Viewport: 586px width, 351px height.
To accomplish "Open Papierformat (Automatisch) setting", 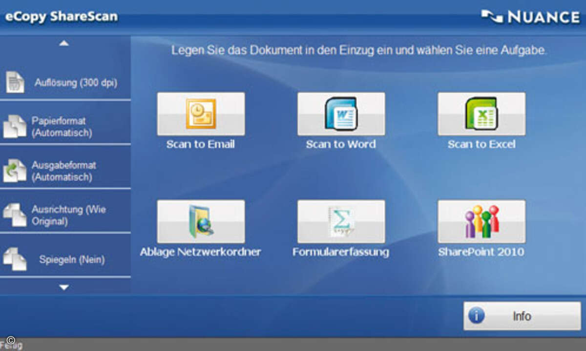I will pos(65,127).
